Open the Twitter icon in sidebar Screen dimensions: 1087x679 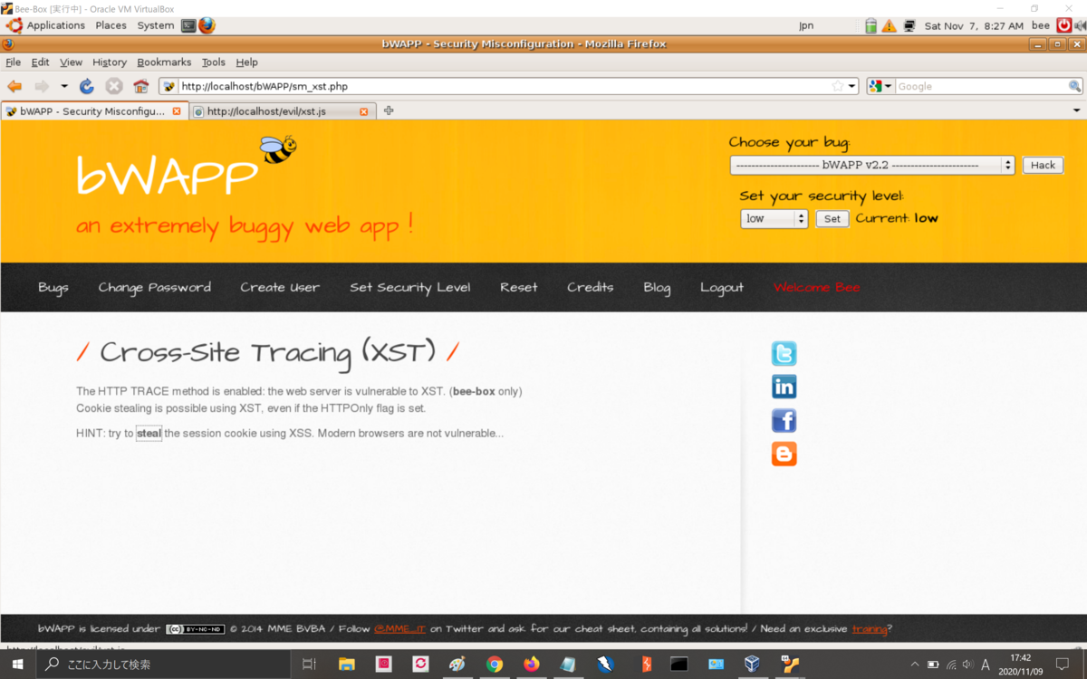pos(784,353)
